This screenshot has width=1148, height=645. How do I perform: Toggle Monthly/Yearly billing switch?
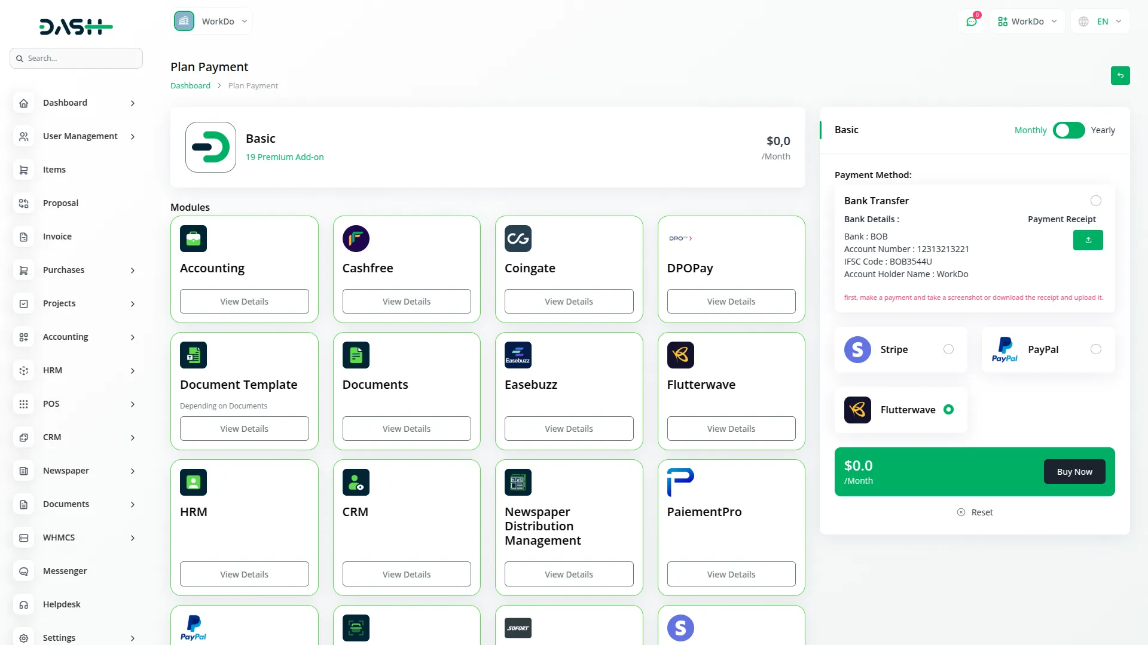1068,130
